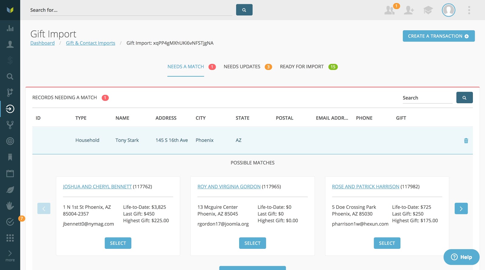Click the bar chart dashboard sidebar icon
The height and width of the screenshot is (270, 485).
pos(10,28)
